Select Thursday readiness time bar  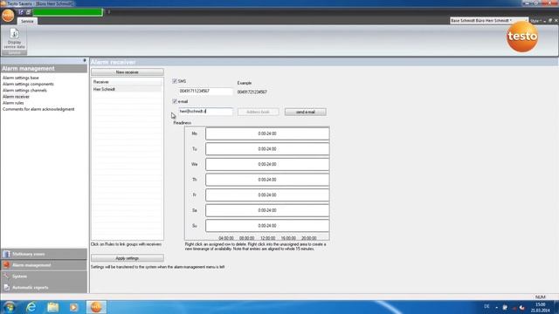[267, 180]
